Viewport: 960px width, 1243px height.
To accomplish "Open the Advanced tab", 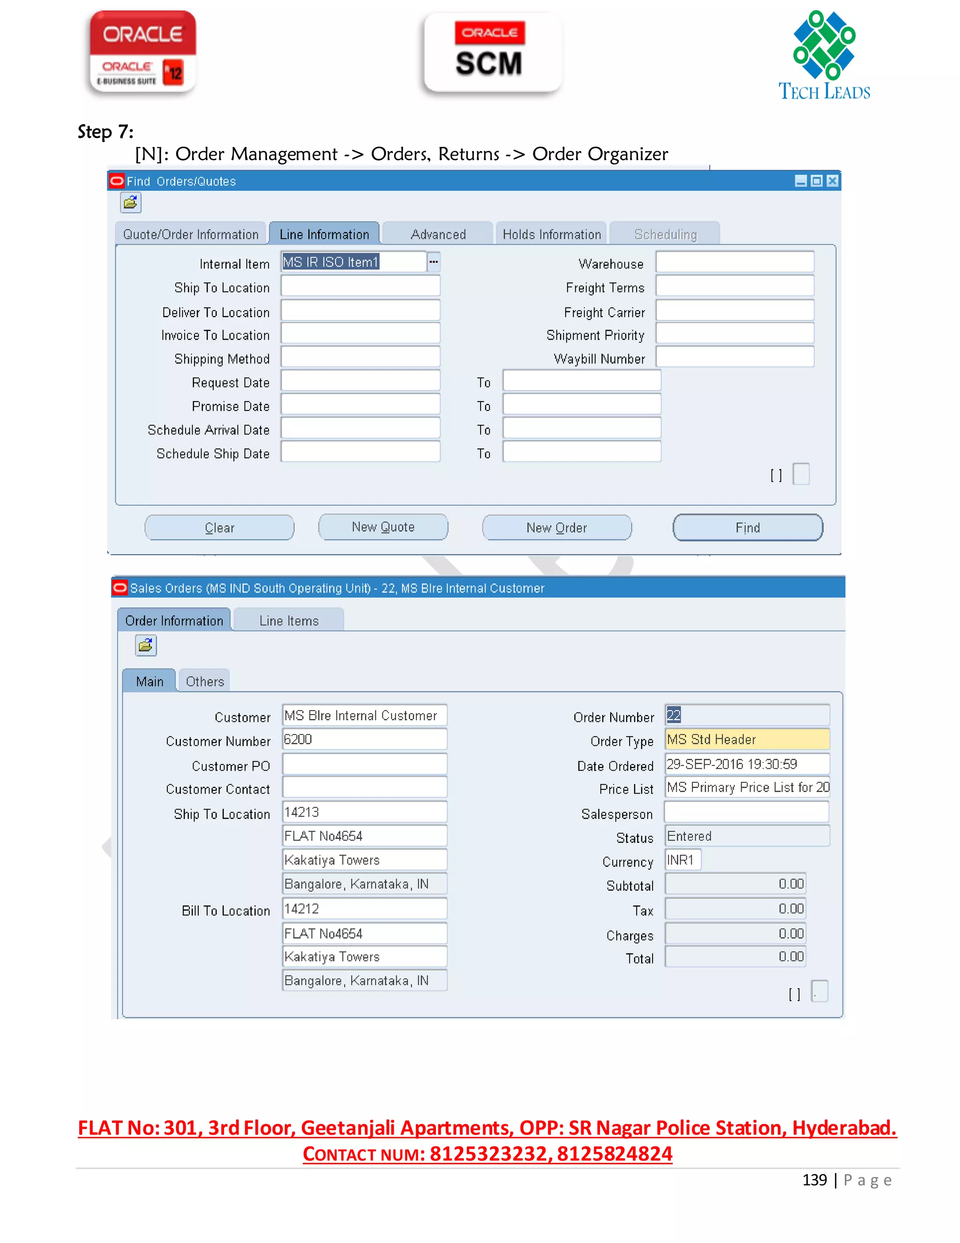I will (x=438, y=235).
